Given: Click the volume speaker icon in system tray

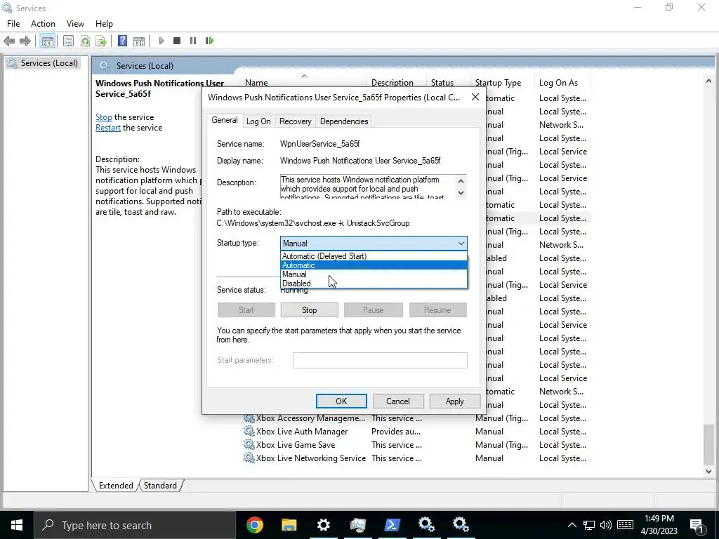Looking at the screenshot, I should click(x=606, y=525).
